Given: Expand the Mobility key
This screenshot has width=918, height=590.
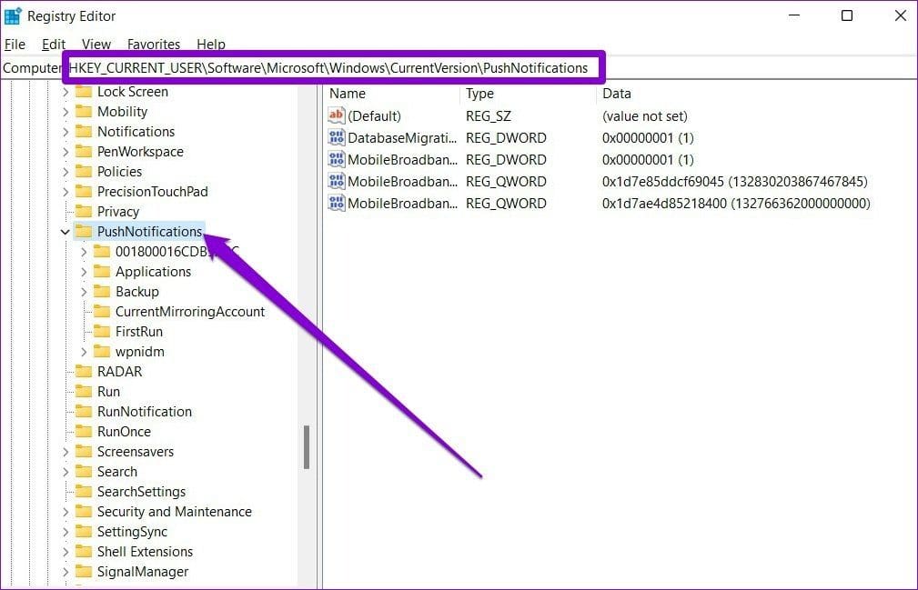Looking at the screenshot, I should point(66,112).
